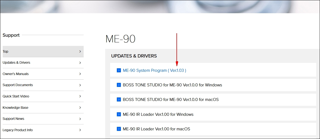Click chevron on Support News row

click(80, 119)
